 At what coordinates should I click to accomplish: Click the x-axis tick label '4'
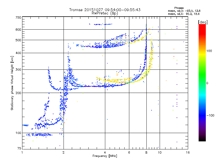(x=105, y=152)
